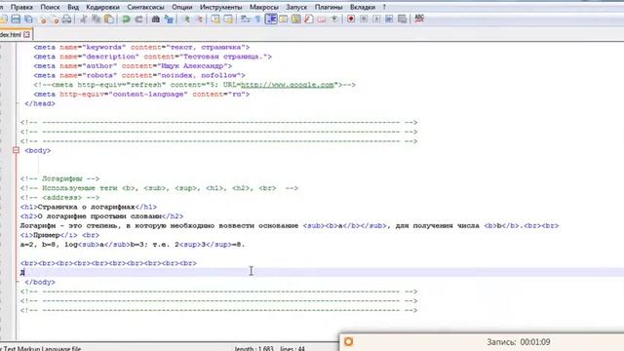Viewport: 624px width, 351px height.
Task: Open the Вкладки menu
Action: click(x=363, y=7)
